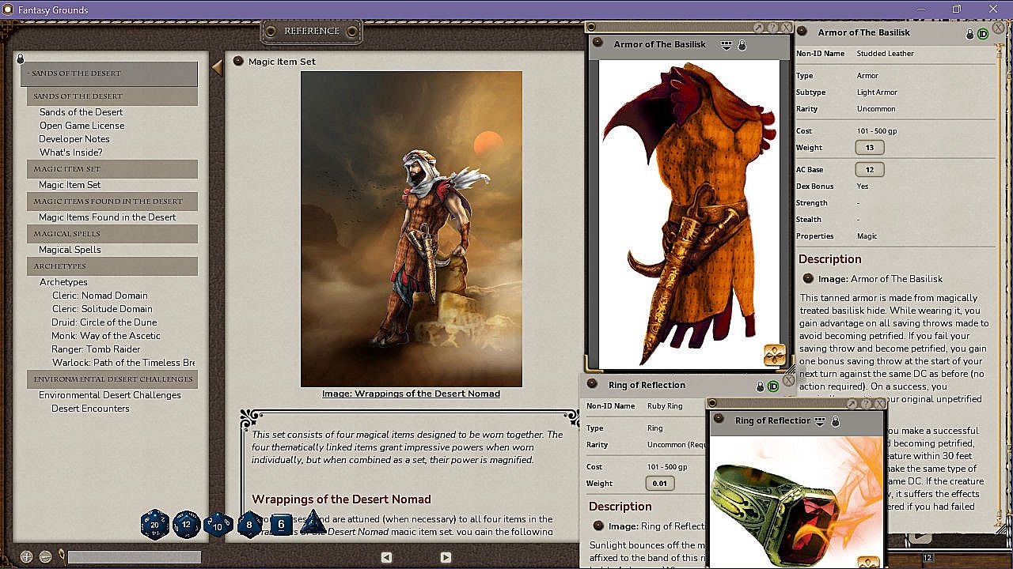Screen dimensions: 1013x569
Task: Roll the d10 die
Action: (x=218, y=524)
